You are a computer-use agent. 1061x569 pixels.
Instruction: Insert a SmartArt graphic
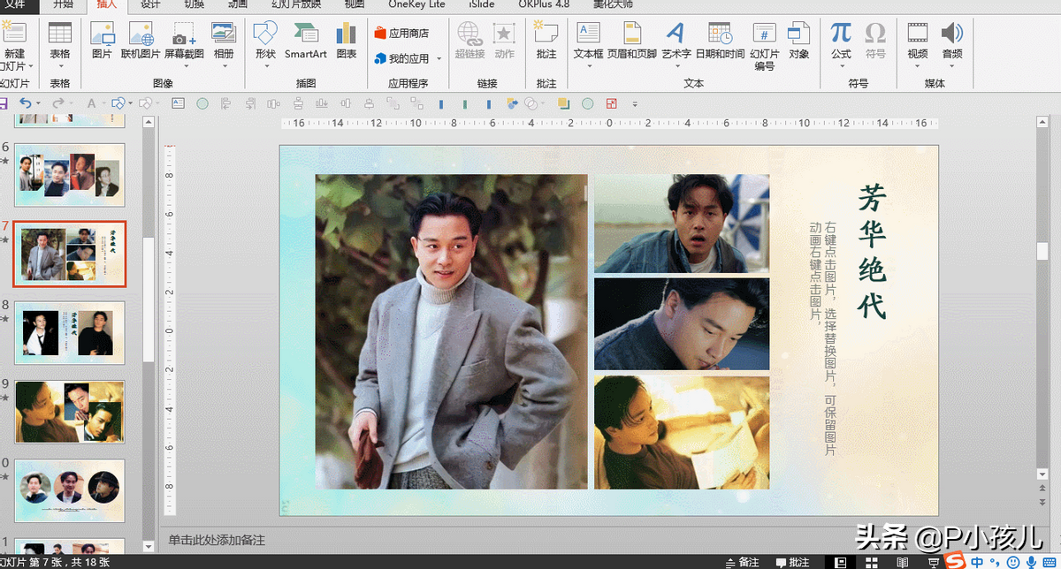coord(306,41)
